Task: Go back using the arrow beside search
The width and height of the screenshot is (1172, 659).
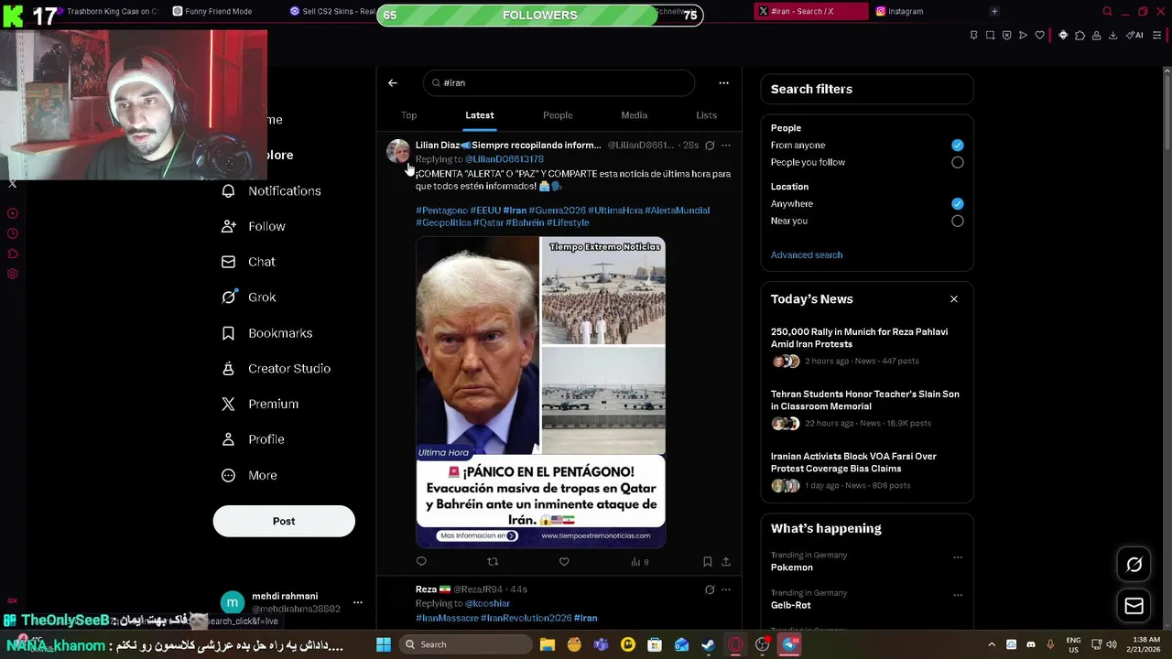Action: click(x=393, y=82)
